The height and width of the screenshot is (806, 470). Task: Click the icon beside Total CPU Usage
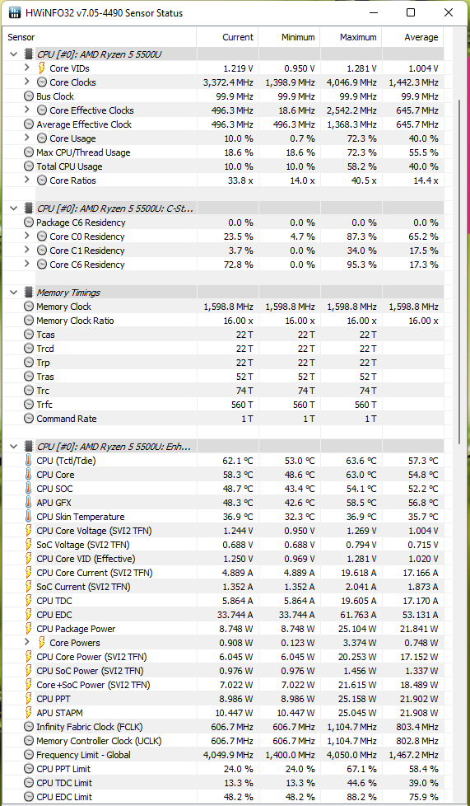pos(29,166)
